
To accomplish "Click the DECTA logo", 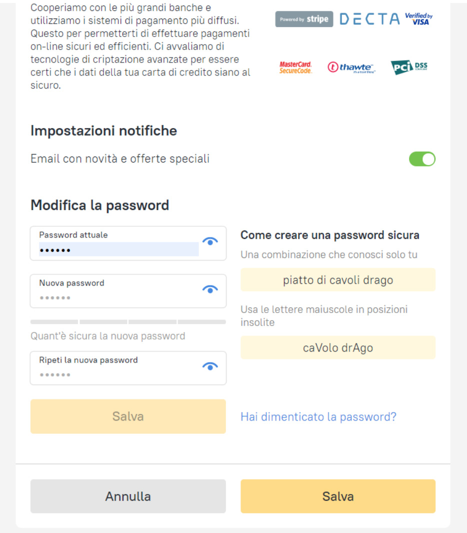I will pyautogui.click(x=369, y=19).
